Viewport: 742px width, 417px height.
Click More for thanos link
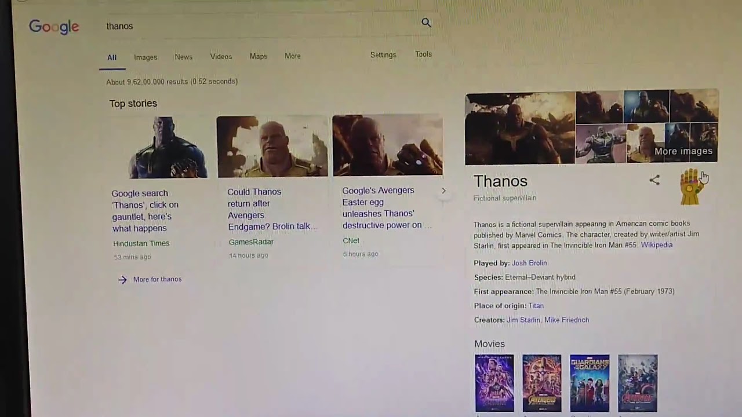[157, 279]
